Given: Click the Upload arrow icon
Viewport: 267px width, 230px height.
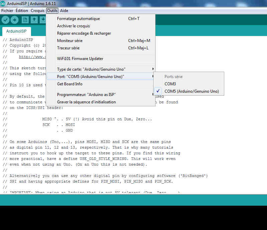Looking at the screenshot, I should pos(14,20).
